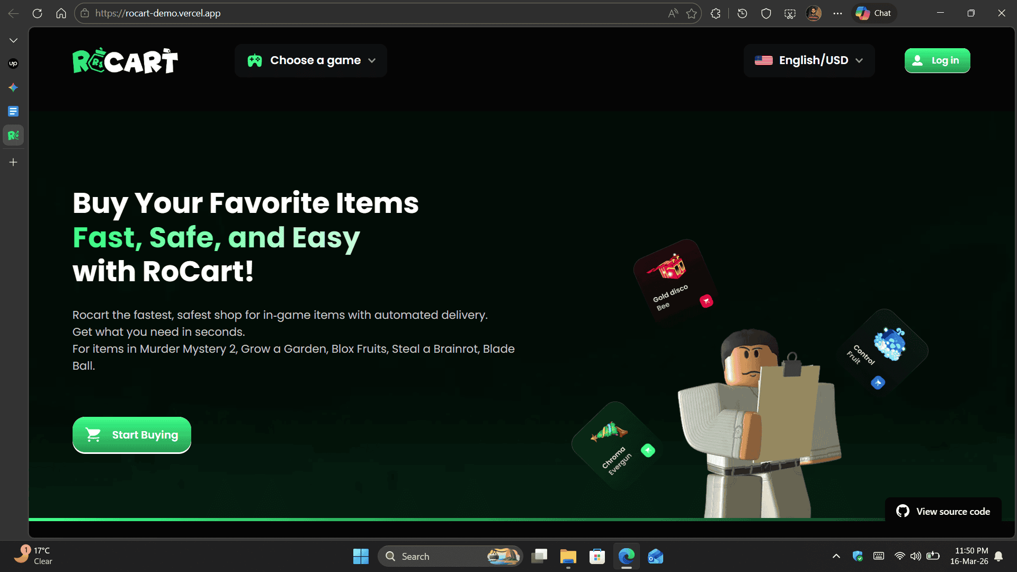Screen dimensions: 1017x572
Task: Show hidden system tray icons
Action: pyautogui.click(x=836, y=556)
